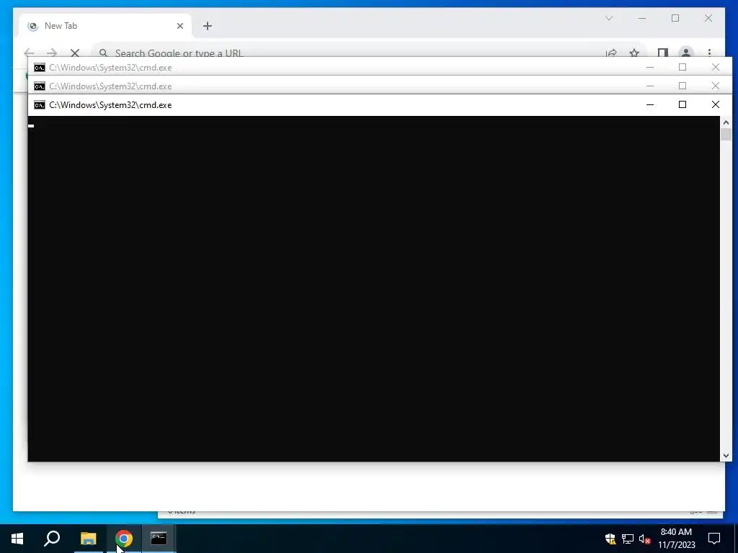
Task: Close the rearmost cmd.exe window
Action: point(716,67)
